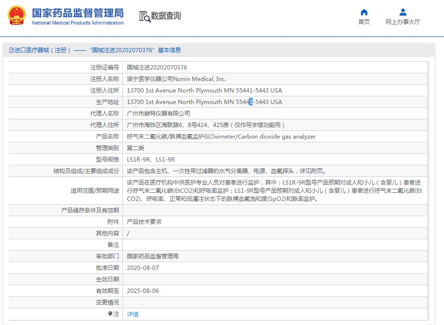This screenshot has height=325, width=444.
Task: Open the 数据查询 search icon
Action: (144, 16)
